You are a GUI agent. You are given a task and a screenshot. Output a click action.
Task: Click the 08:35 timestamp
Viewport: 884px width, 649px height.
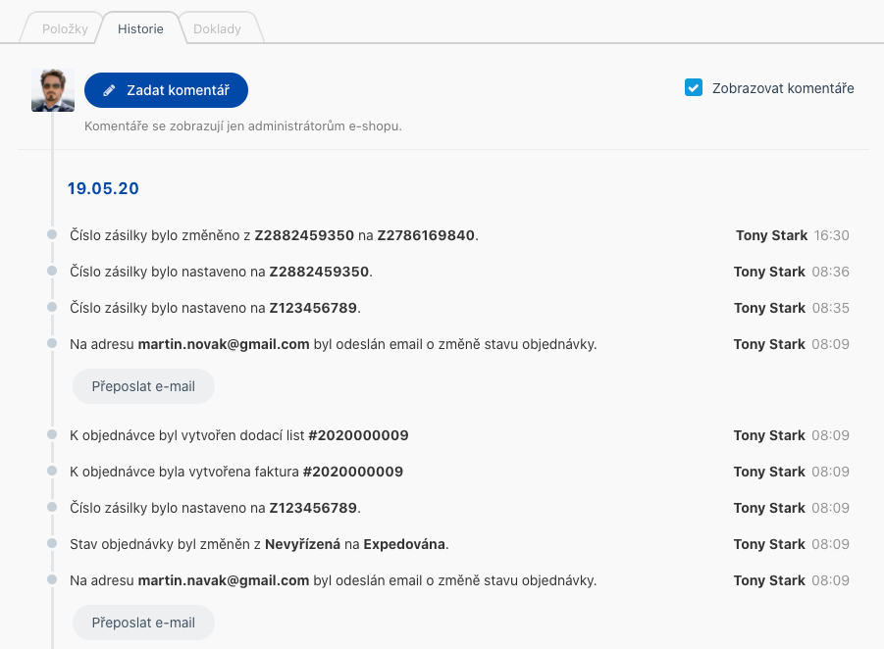[x=830, y=308]
